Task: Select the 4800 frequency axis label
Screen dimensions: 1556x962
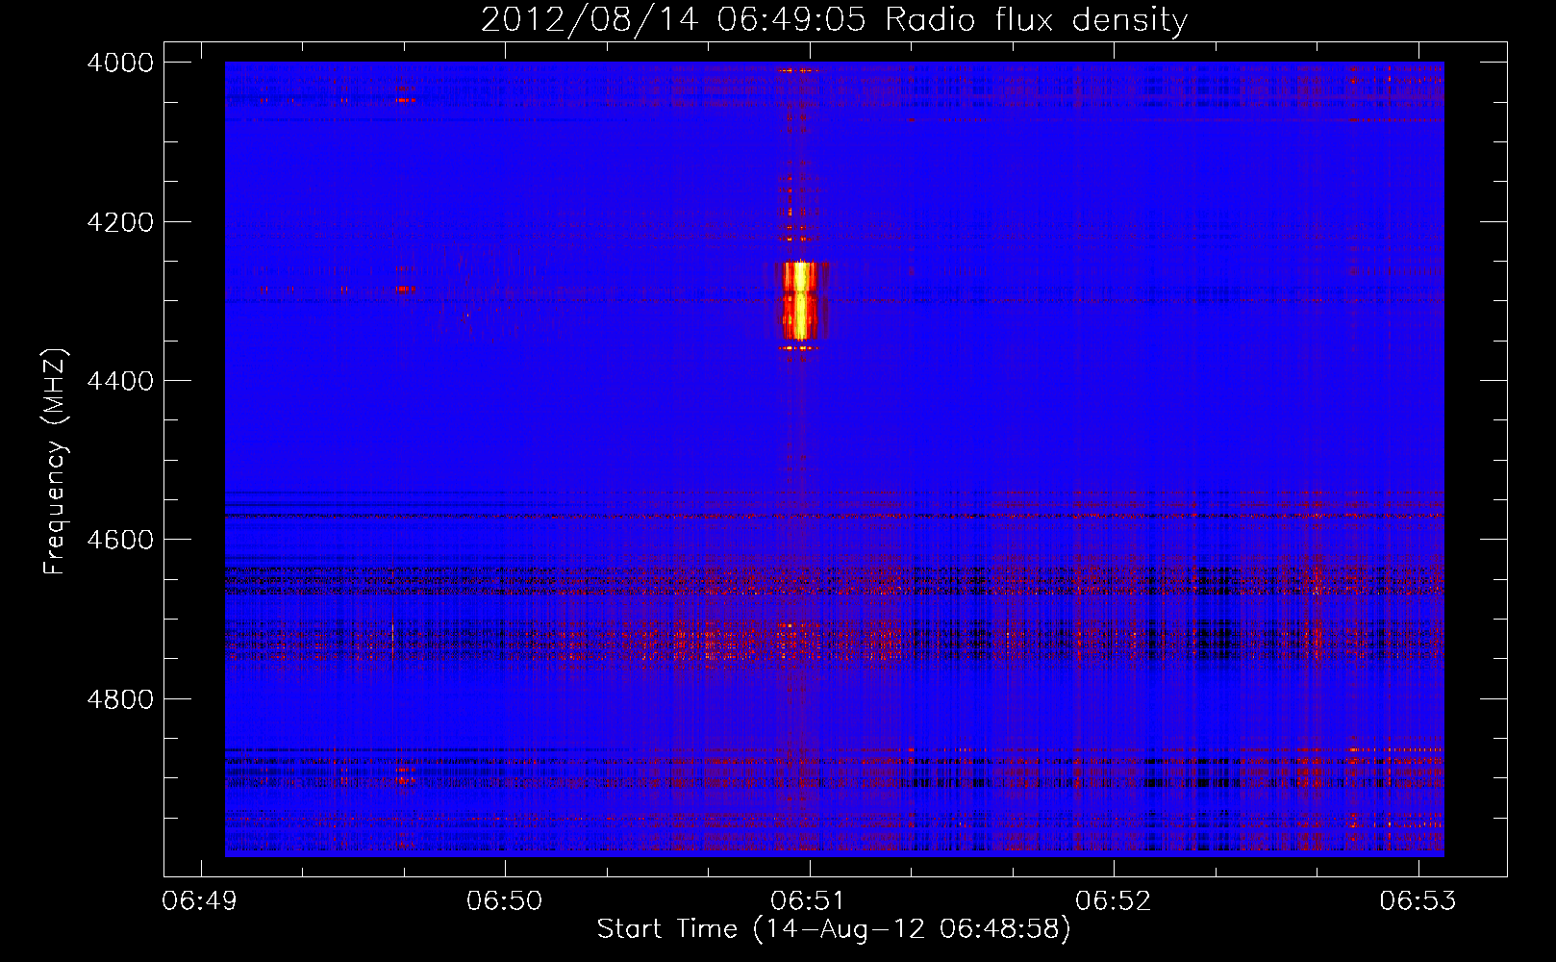Action: pos(120,699)
